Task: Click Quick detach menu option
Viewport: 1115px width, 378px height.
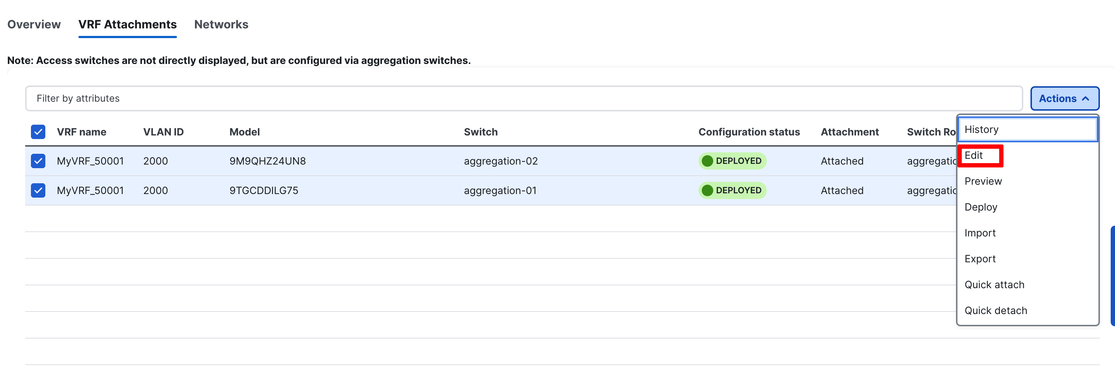Action: pyautogui.click(x=996, y=310)
